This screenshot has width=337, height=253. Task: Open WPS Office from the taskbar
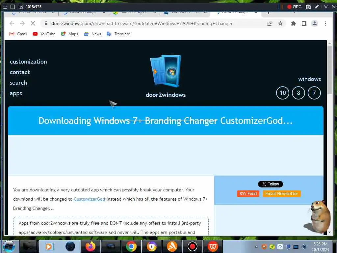tap(213, 246)
